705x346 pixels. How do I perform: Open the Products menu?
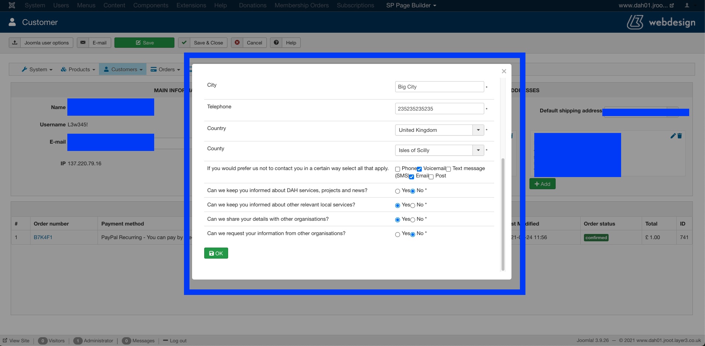click(78, 69)
